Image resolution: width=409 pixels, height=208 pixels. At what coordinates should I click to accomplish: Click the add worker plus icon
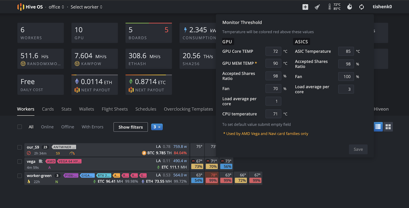coord(305,7)
